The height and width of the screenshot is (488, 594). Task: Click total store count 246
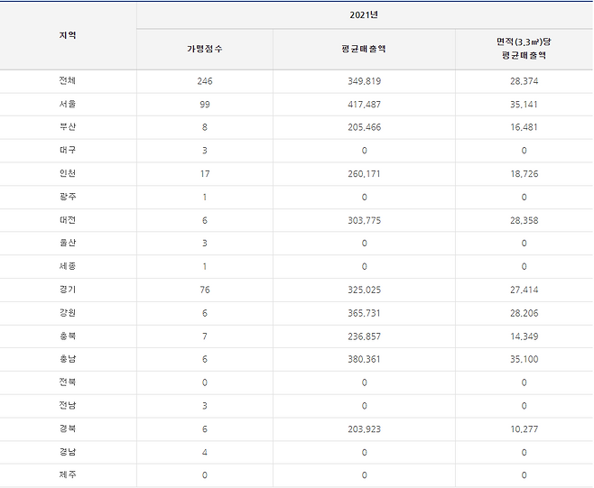(204, 81)
